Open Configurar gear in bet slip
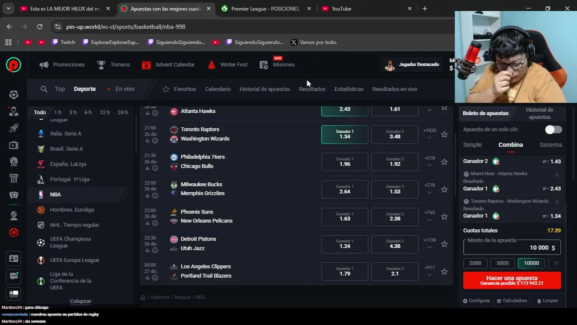The image size is (577, 325). (476, 301)
